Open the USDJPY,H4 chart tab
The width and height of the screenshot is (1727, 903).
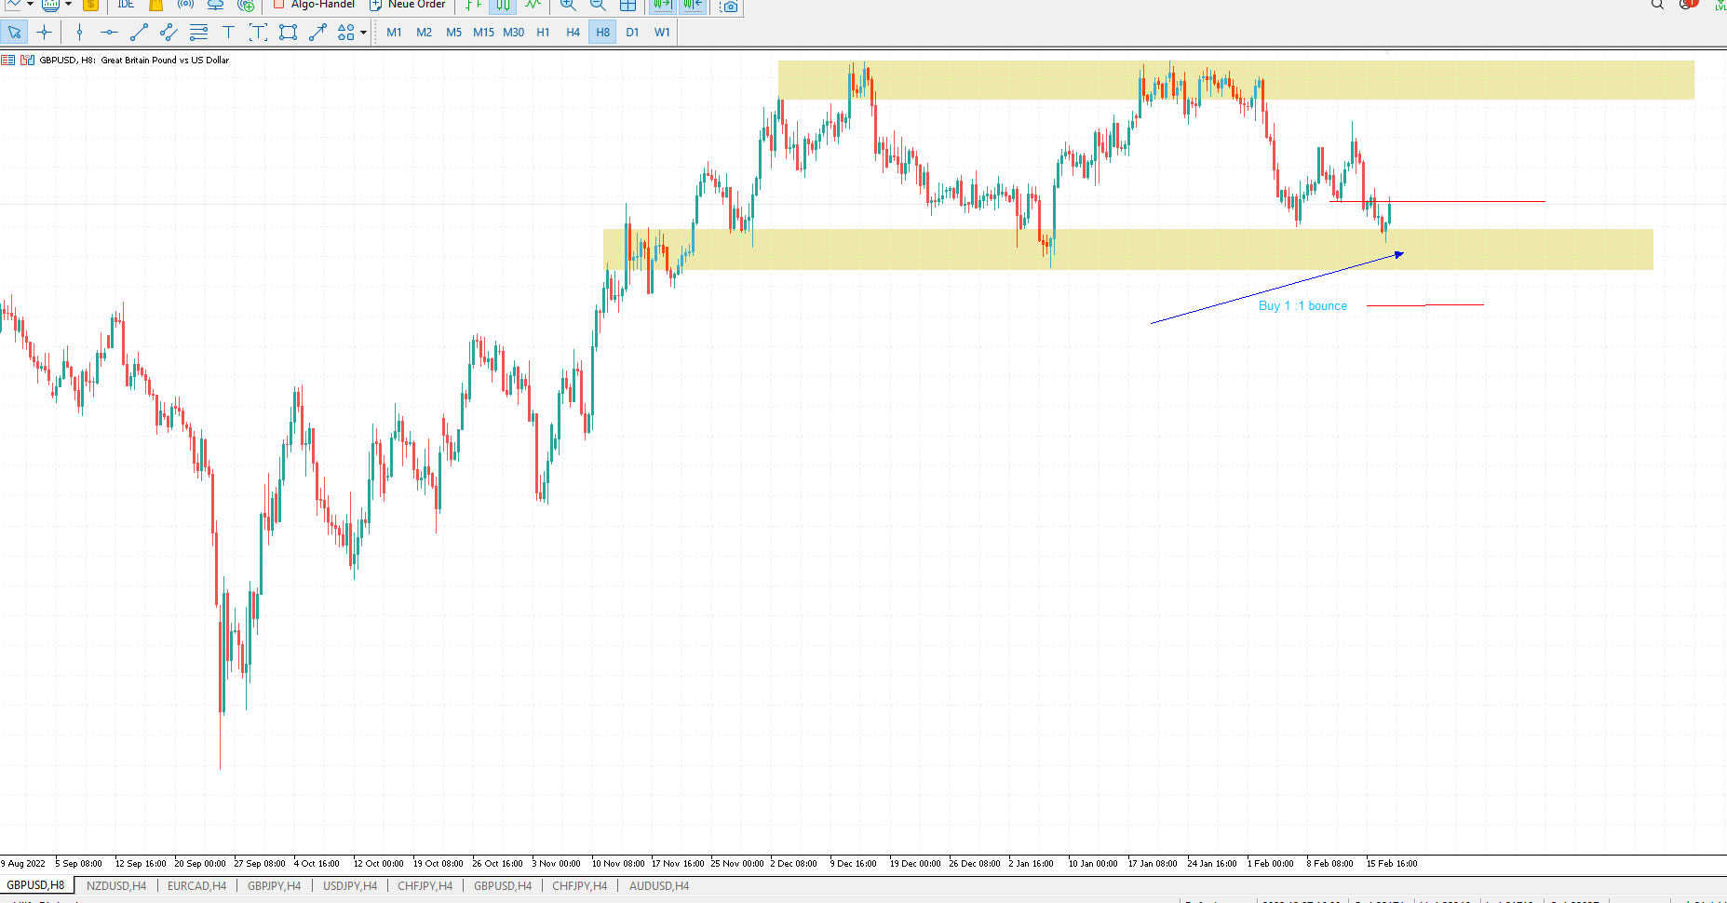click(x=350, y=886)
